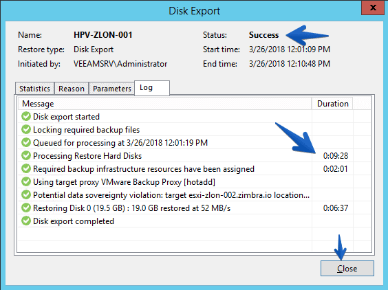This screenshot has height=290, width=388.
Task: Click the success icon next to Queued for processing
Action: pyautogui.click(x=26, y=142)
